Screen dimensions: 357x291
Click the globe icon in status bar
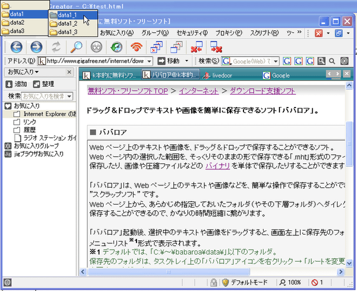(x=8, y=283)
